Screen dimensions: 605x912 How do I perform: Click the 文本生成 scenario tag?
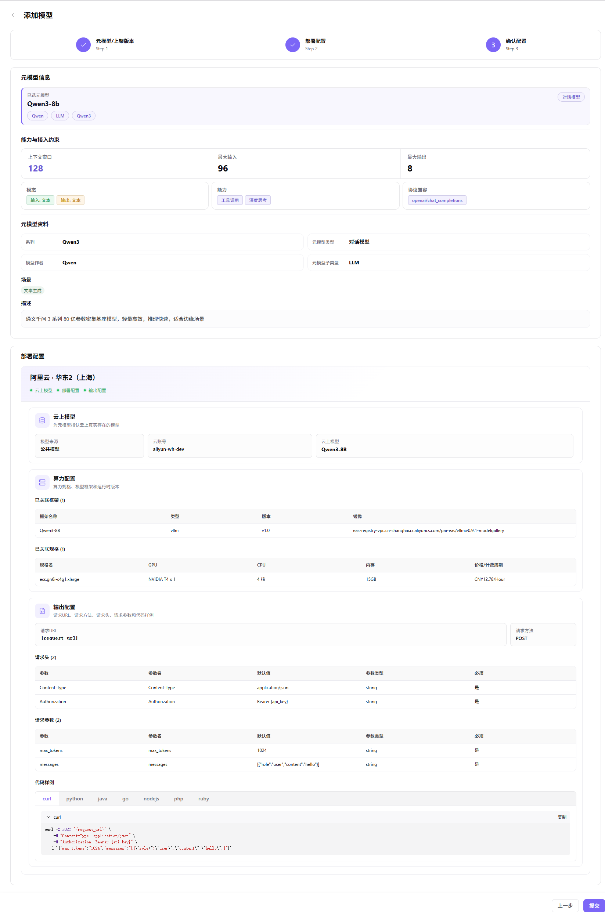[33, 291]
